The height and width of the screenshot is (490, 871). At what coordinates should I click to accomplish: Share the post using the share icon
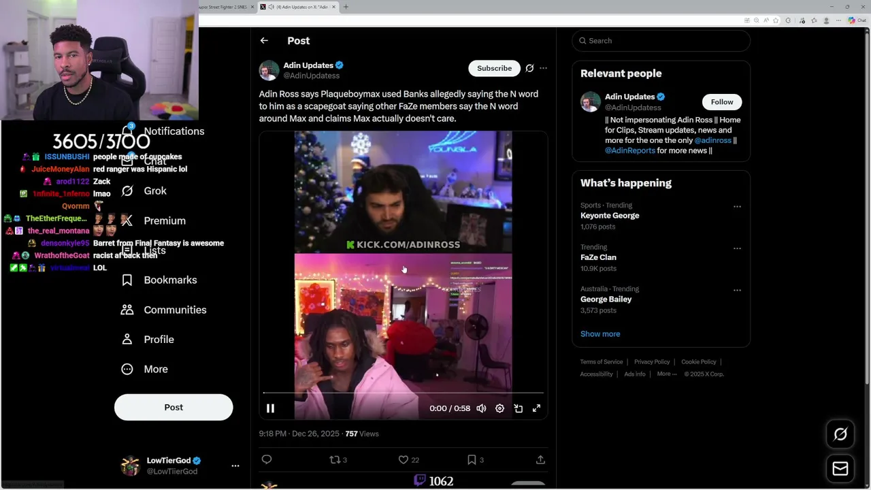[540, 460]
